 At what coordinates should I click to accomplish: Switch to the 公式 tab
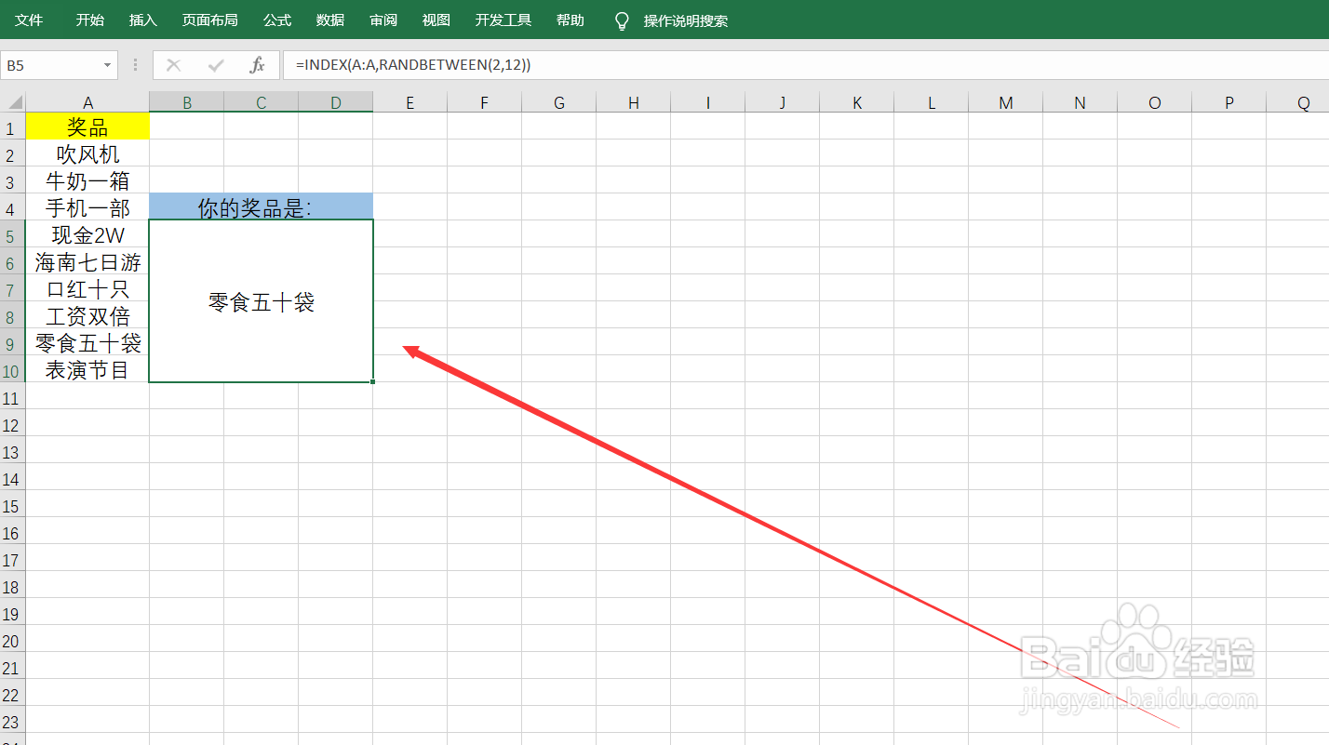(x=277, y=20)
